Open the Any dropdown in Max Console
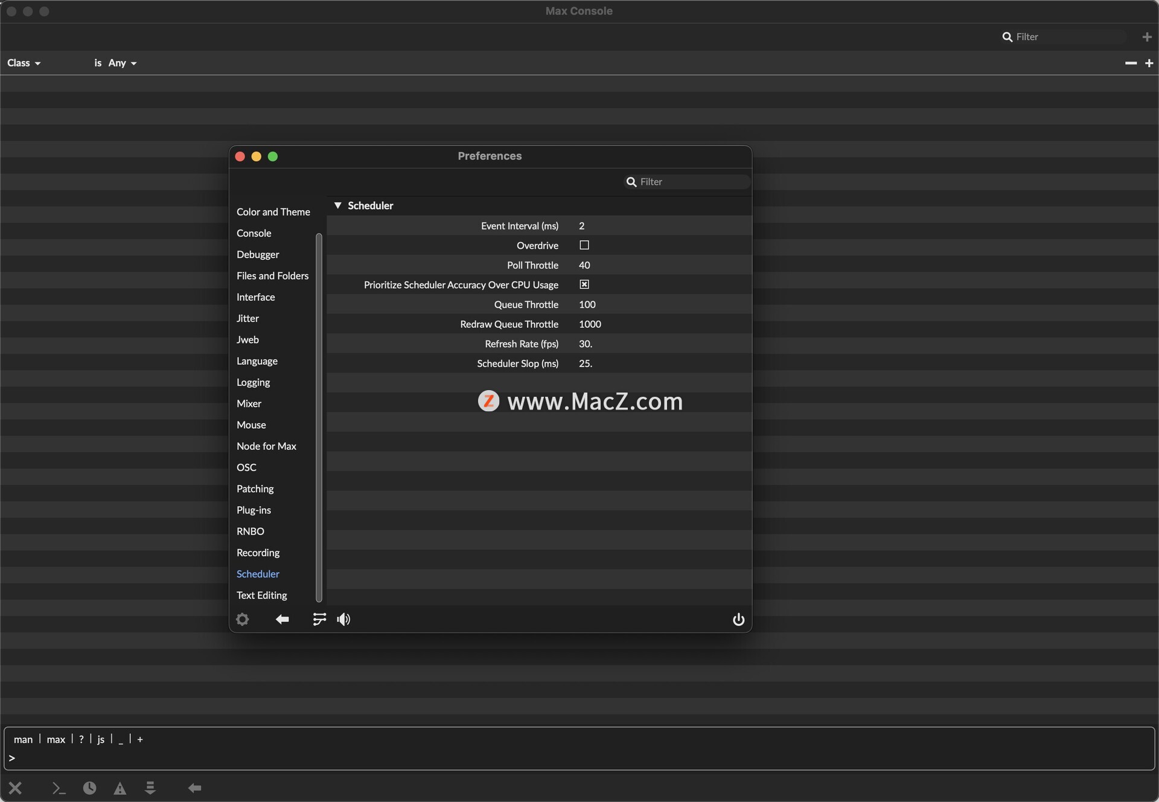Image resolution: width=1159 pixels, height=802 pixels. click(x=123, y=63)
